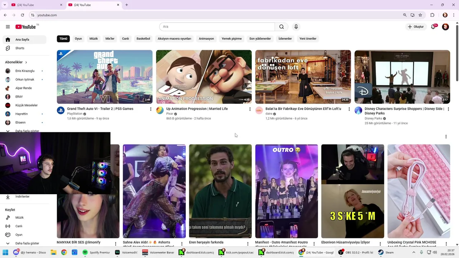Bookmark this page with star icon
The image size is (459, 258).
[420, 15]
